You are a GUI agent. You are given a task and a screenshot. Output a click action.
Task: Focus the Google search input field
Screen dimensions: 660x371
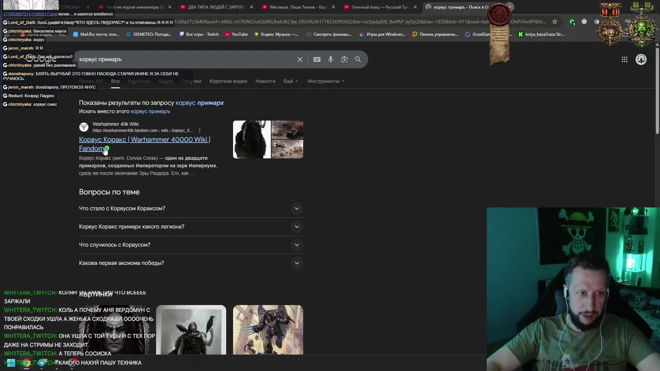point(186,59)
